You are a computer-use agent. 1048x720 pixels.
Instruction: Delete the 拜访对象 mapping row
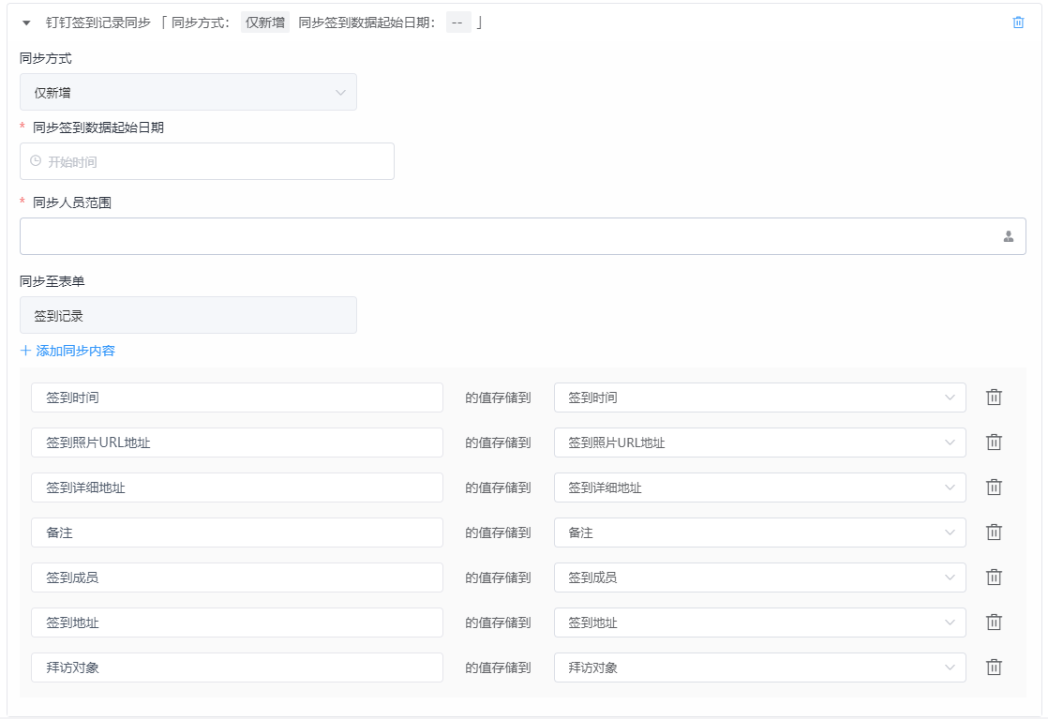point(994,667)
